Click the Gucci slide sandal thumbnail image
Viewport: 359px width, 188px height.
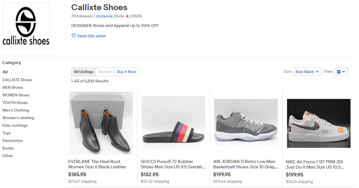tap(173, 123)
